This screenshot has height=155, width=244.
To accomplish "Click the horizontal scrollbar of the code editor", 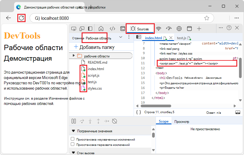I will (156, 106).
